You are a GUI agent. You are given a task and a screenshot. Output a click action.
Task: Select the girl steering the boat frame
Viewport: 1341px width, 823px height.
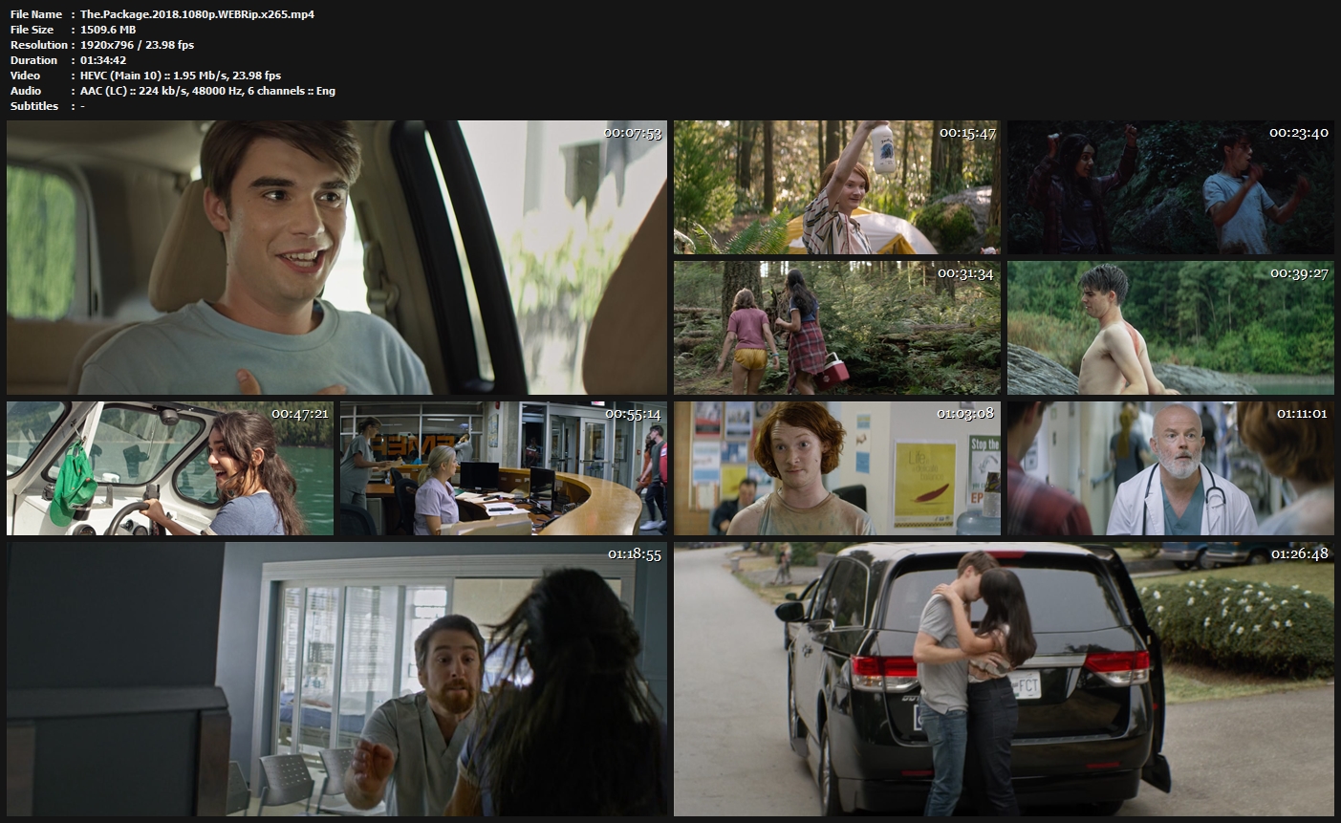coord(170,468)
